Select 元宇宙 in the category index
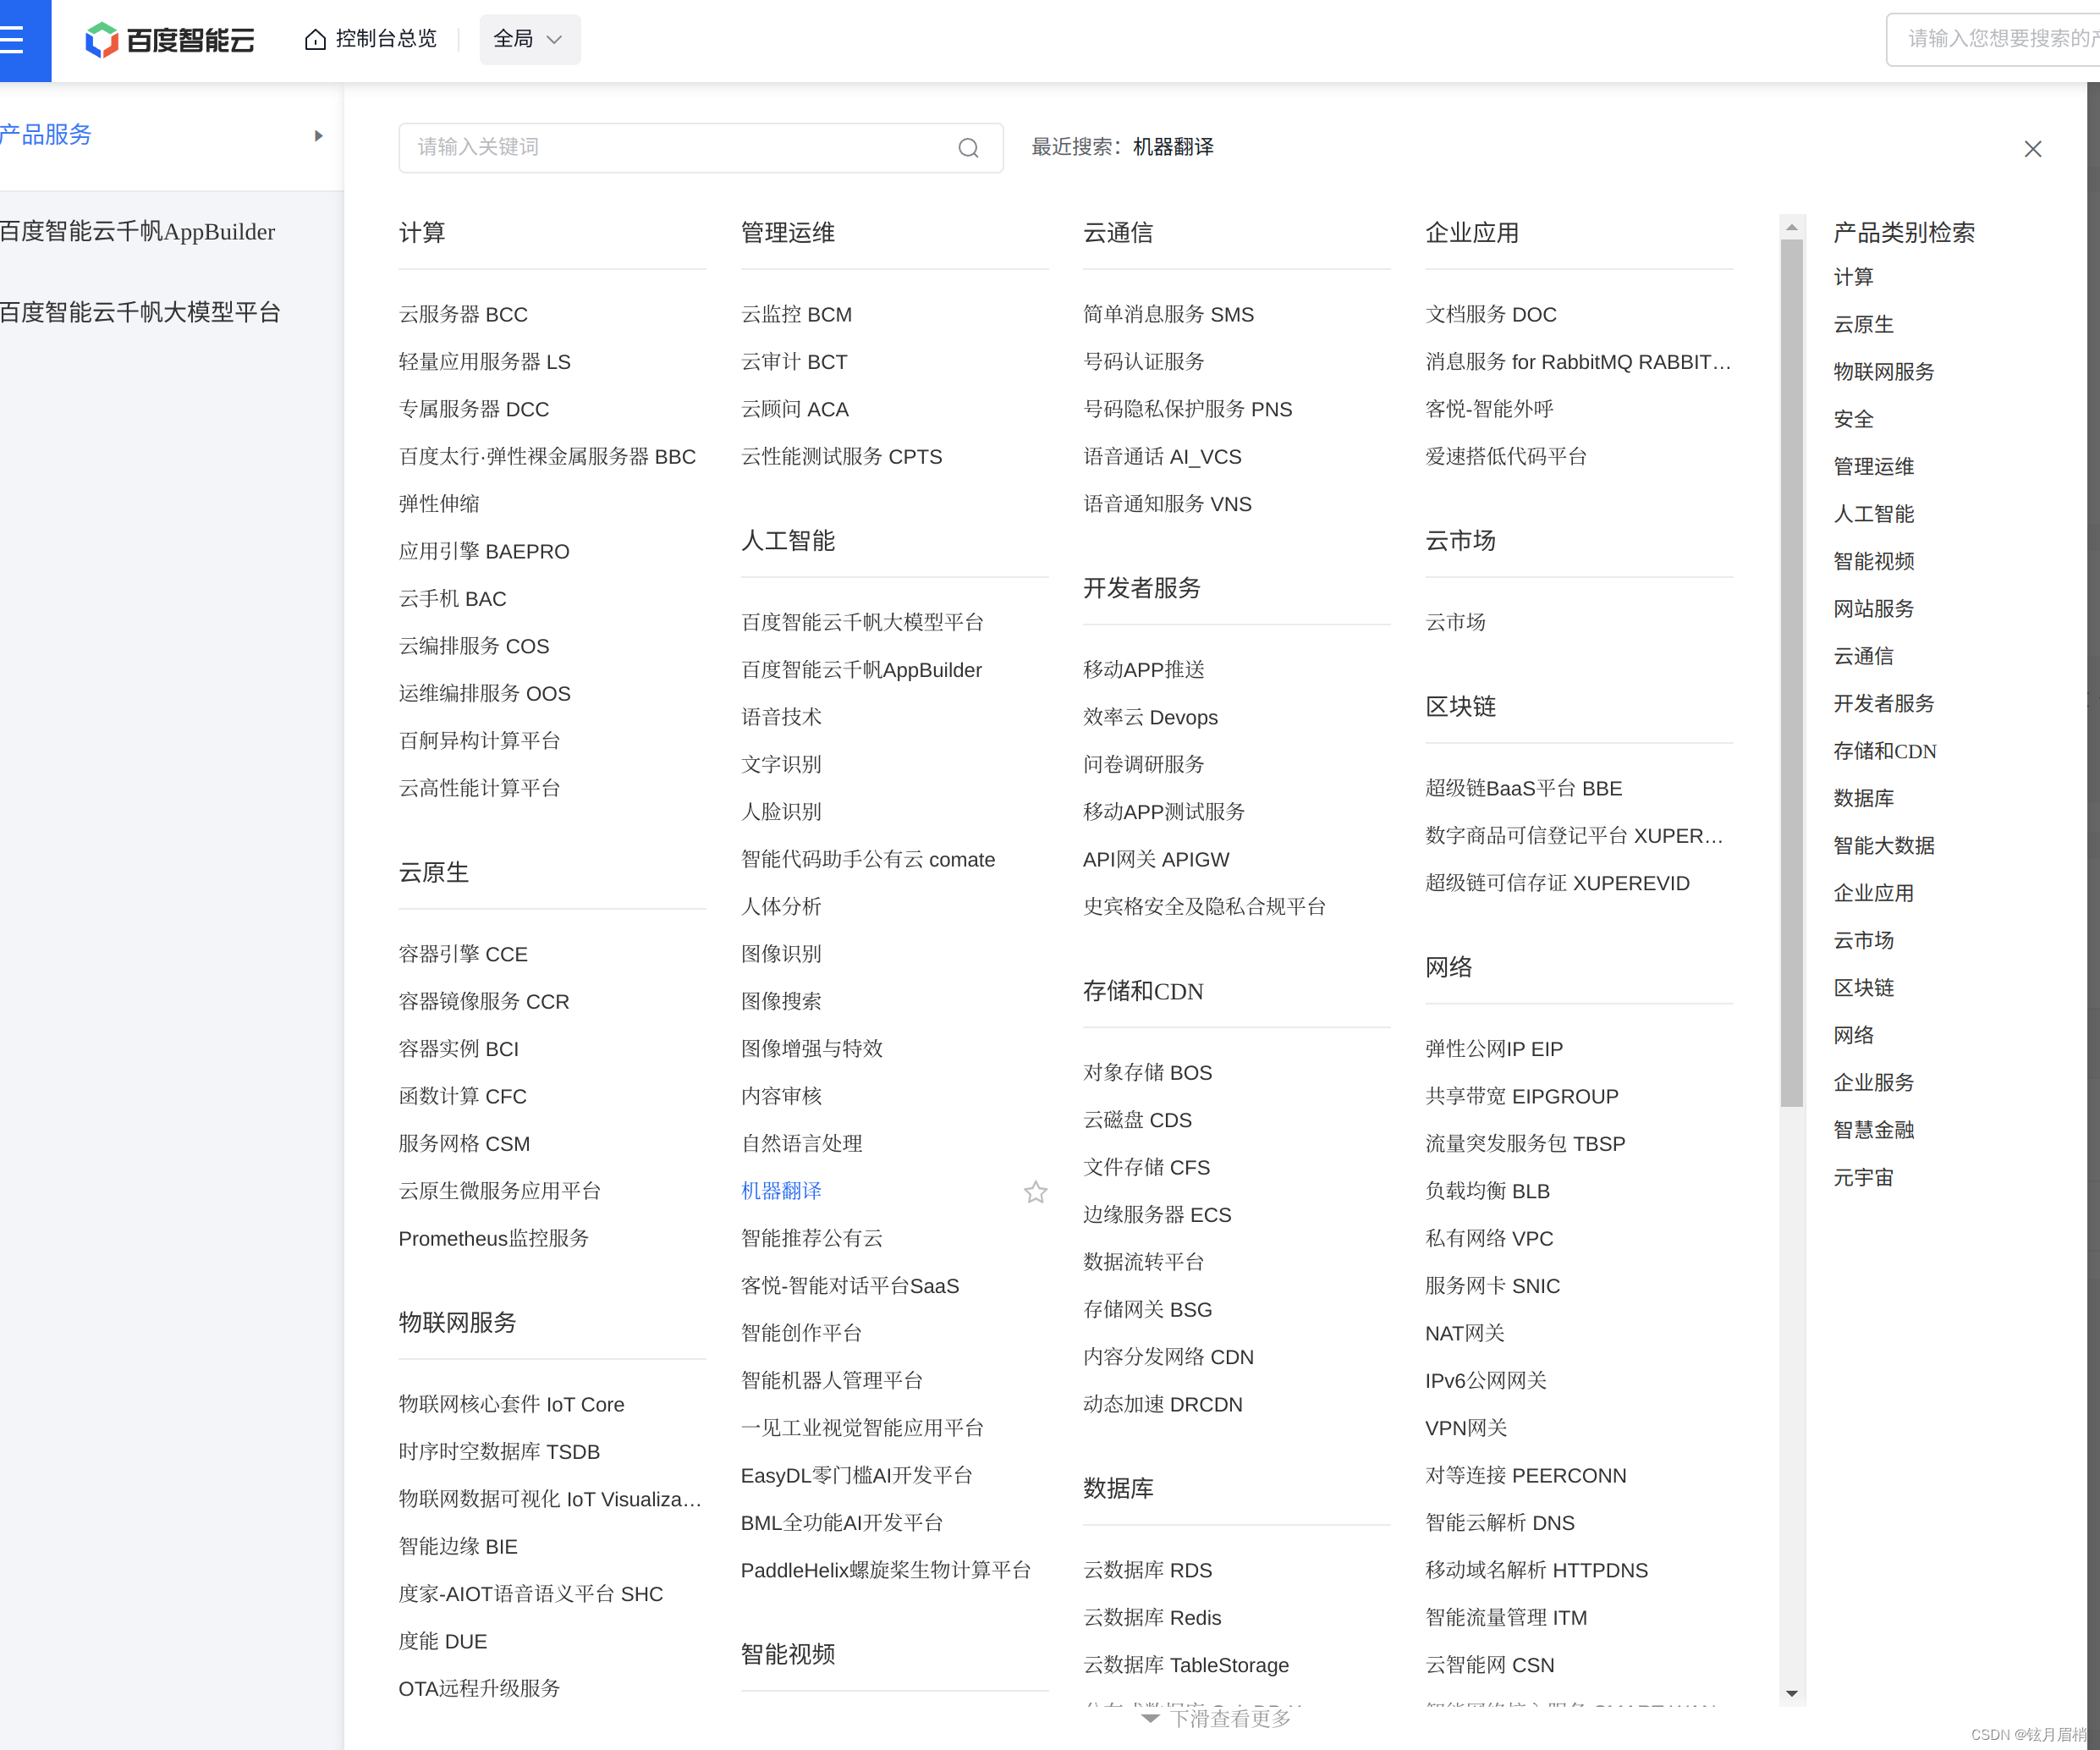Viewport: 2100px width, 1750px height. click(x=1862, y=1177)
